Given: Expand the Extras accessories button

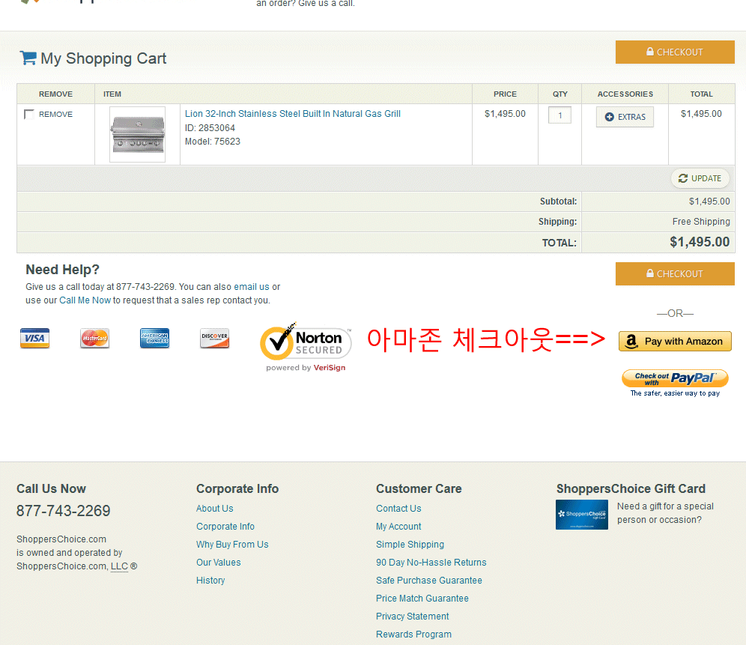Looking at the screenshot, I should click(x=625, y=117).
